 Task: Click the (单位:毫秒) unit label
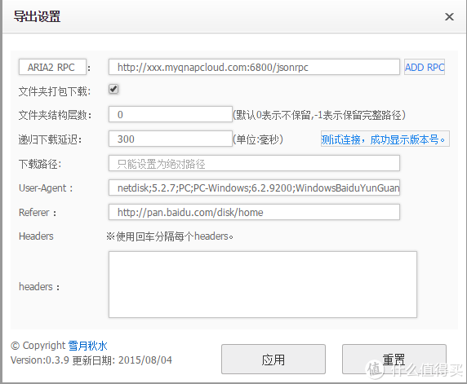click(258, 139)
